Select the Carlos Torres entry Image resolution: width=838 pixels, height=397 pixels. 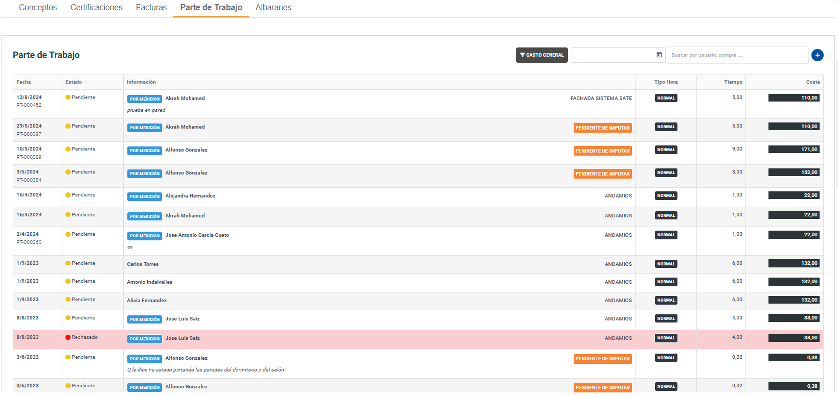143,264
